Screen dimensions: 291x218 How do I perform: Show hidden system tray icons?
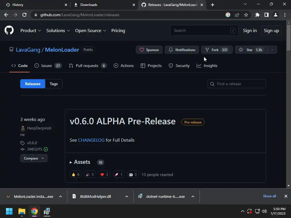[243, 211]
